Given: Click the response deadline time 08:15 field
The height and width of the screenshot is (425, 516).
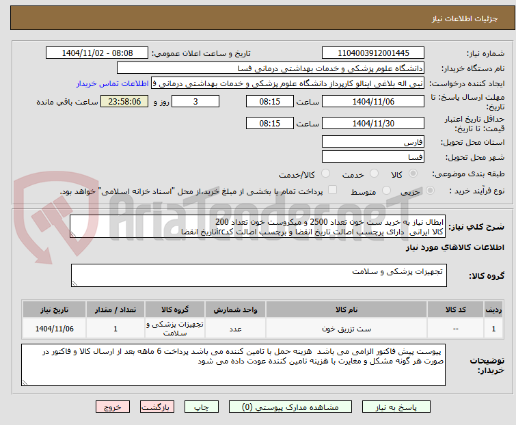Looking at the screenshot, I should (x=269, y=101).
